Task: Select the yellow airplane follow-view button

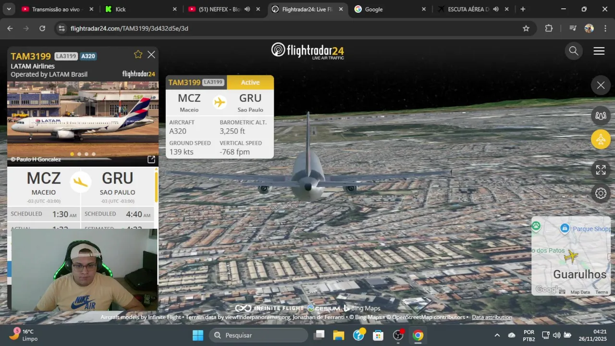Action: [601, 140]
